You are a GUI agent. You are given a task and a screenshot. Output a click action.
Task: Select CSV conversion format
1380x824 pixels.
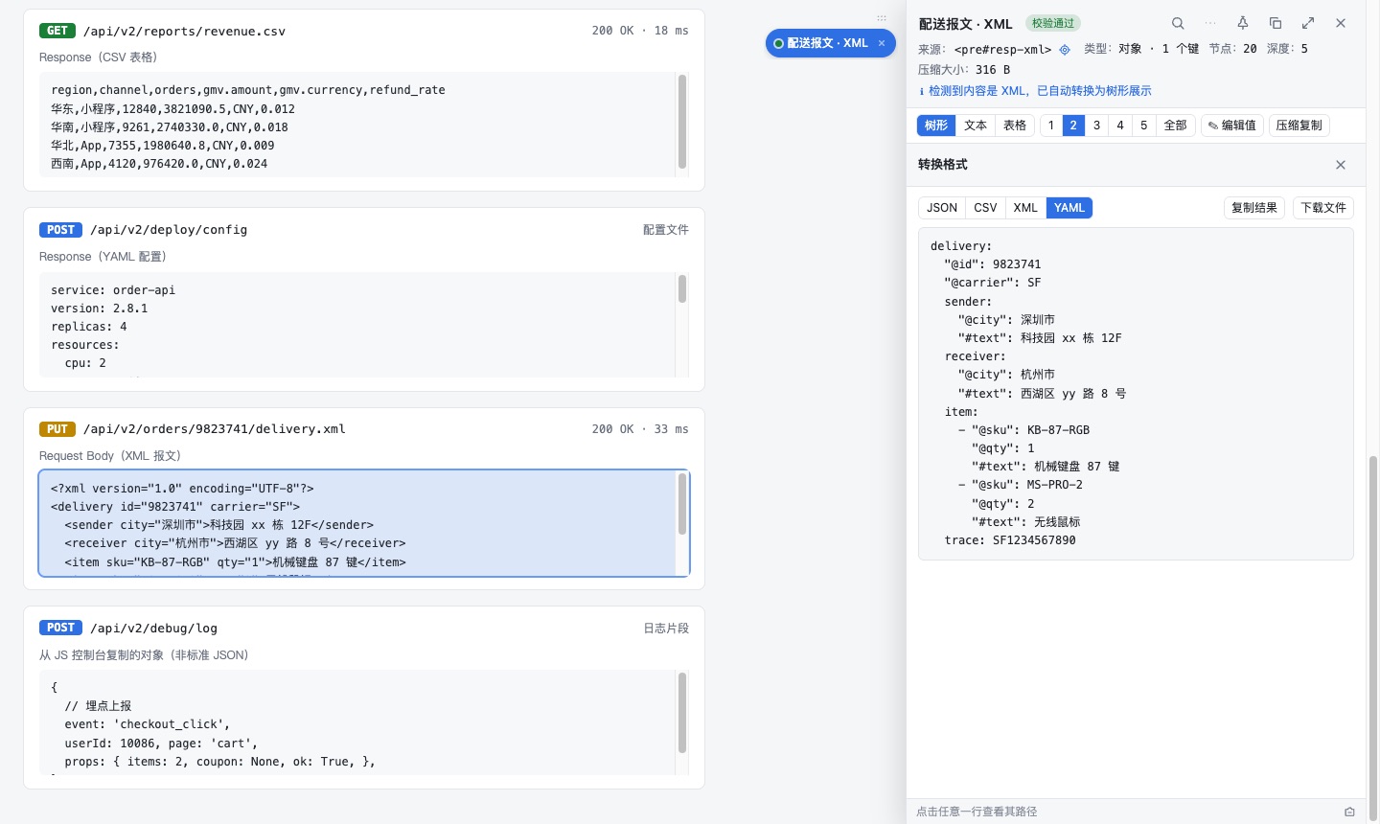pos(985,208)
